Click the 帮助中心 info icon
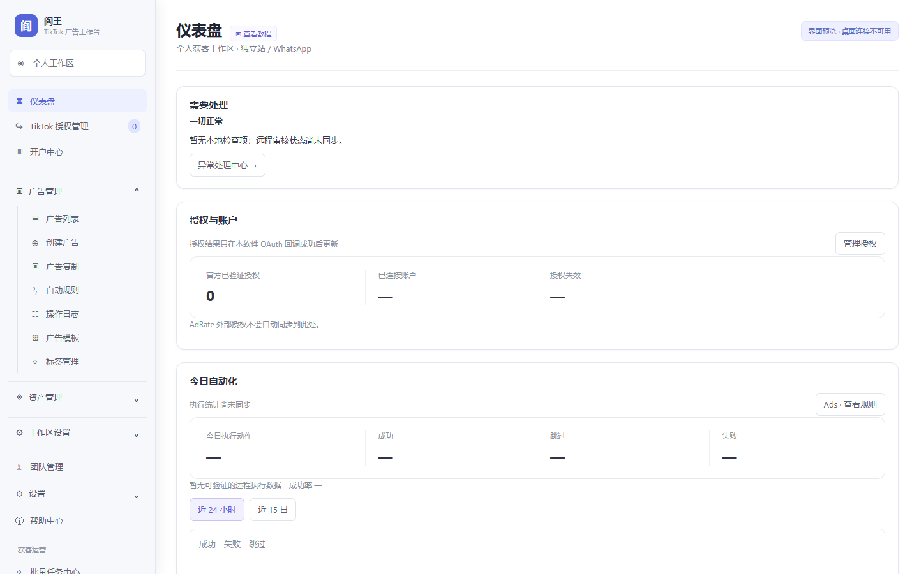This screenshot has height=574, width=919. [19, 520]
